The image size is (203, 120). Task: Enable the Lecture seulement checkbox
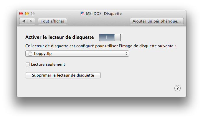coord(28,64)
